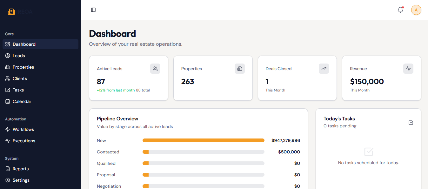Click the Proposal stage progress bar
The image size is (428, 189).
pos(204,175)
